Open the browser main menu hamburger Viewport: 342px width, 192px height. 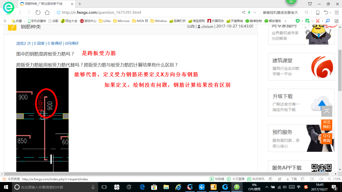336,12
